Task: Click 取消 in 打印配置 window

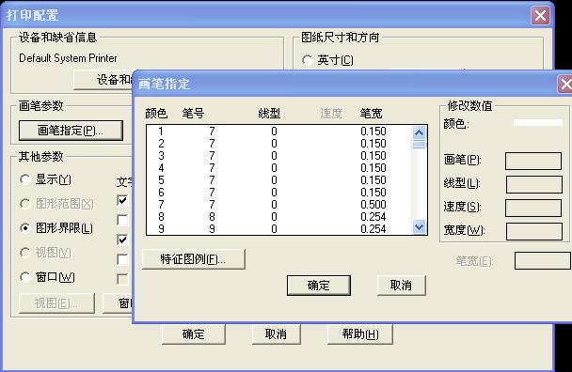Action: tap(277, 333)
